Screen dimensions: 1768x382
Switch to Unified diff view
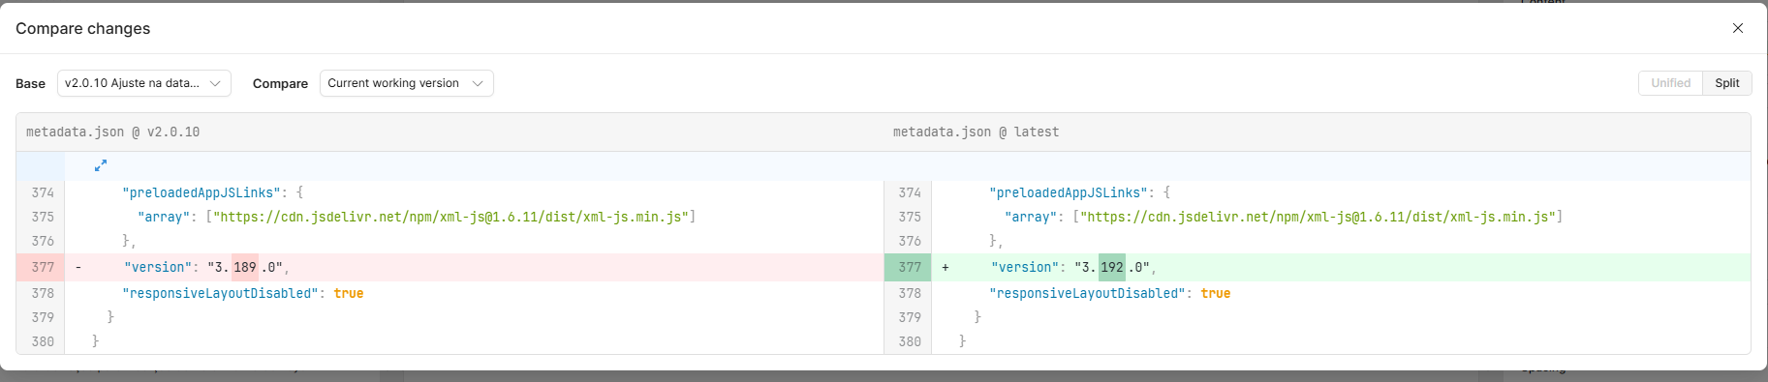1670,83
